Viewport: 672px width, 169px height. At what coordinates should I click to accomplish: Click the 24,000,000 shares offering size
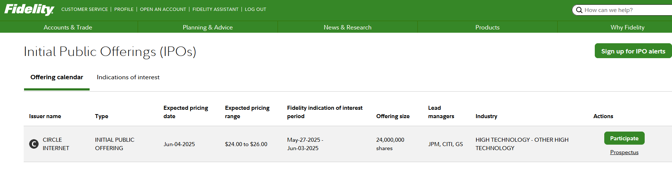pos(390,144)
